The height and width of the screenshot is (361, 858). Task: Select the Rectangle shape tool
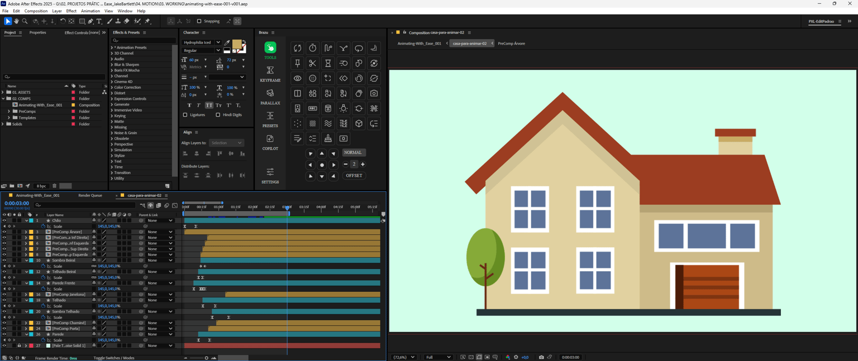tap(82, 21)
